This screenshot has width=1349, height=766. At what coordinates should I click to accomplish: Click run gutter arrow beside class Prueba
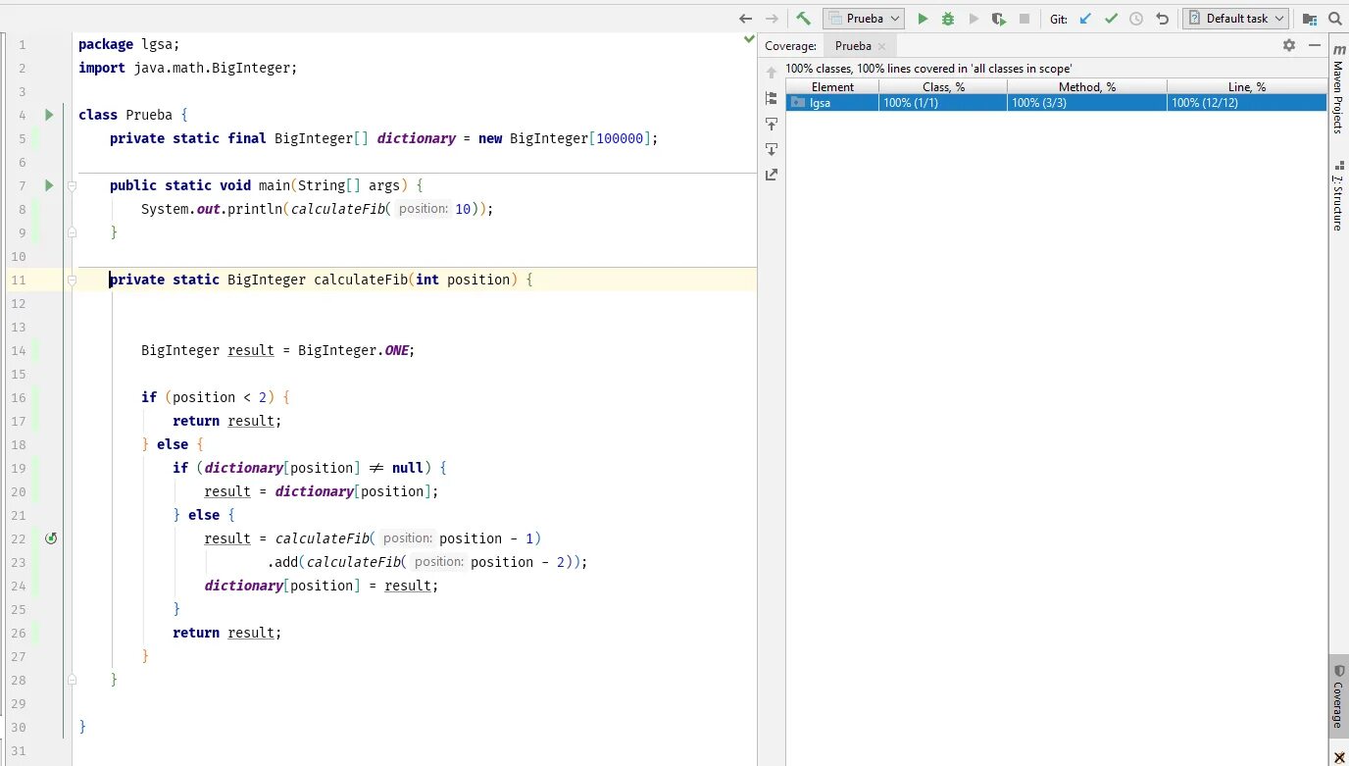point(49,115)
